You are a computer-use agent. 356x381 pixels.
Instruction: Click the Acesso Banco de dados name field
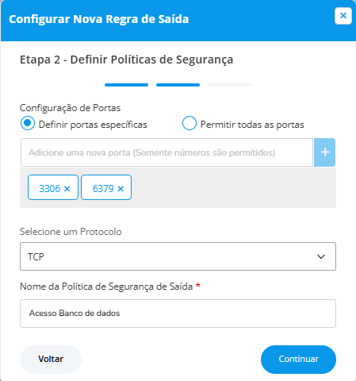[x=178, y=314]
